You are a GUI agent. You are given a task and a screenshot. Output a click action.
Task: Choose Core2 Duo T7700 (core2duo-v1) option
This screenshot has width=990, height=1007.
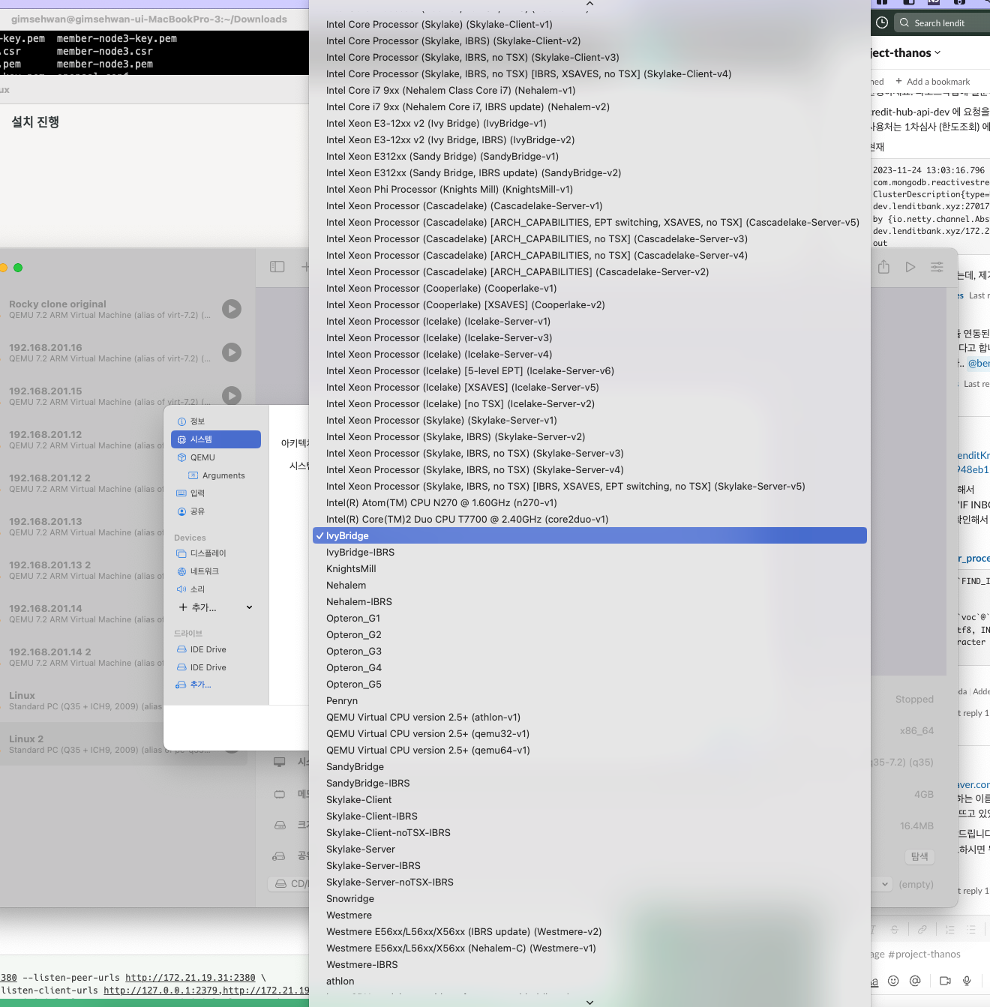589,519
